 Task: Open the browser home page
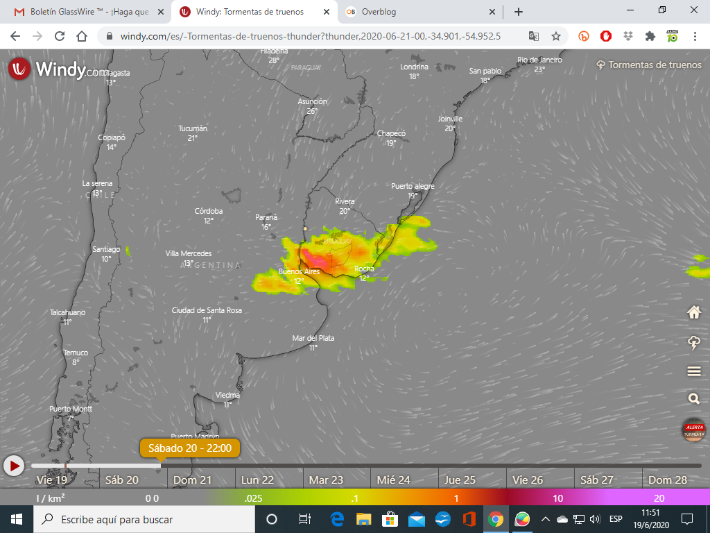pyautogui.click(x=82, y=36)
